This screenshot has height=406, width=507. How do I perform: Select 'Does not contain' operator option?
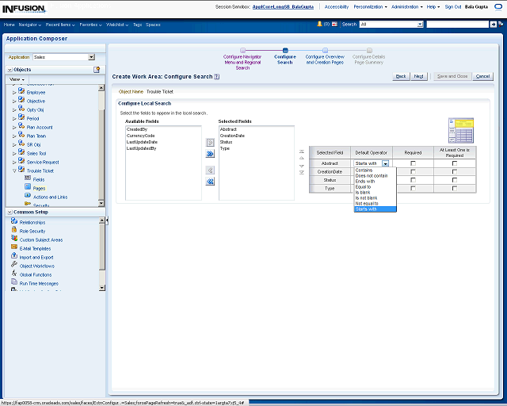tap(372, 175)
